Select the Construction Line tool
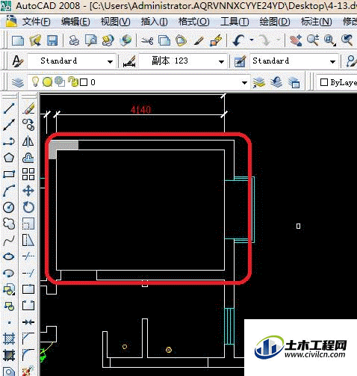The image size is (357, 376). [9, 125]
